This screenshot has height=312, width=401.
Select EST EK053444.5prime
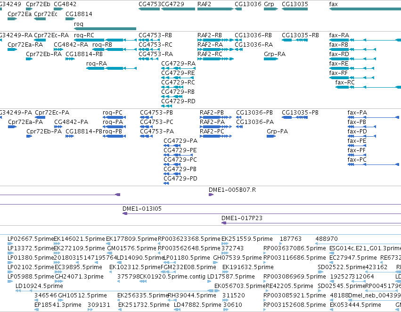332,310
